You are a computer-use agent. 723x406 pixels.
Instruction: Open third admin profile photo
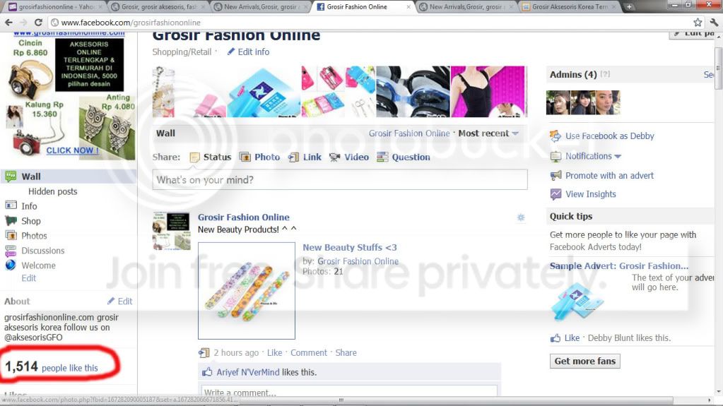tap(608, 102)
